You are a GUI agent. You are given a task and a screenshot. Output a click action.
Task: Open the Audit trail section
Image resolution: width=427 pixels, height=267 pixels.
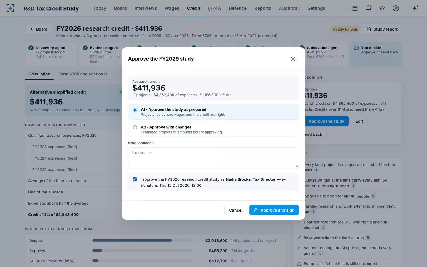289,8
